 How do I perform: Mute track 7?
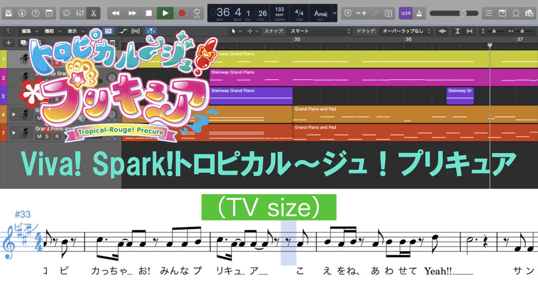coord(39,136)
